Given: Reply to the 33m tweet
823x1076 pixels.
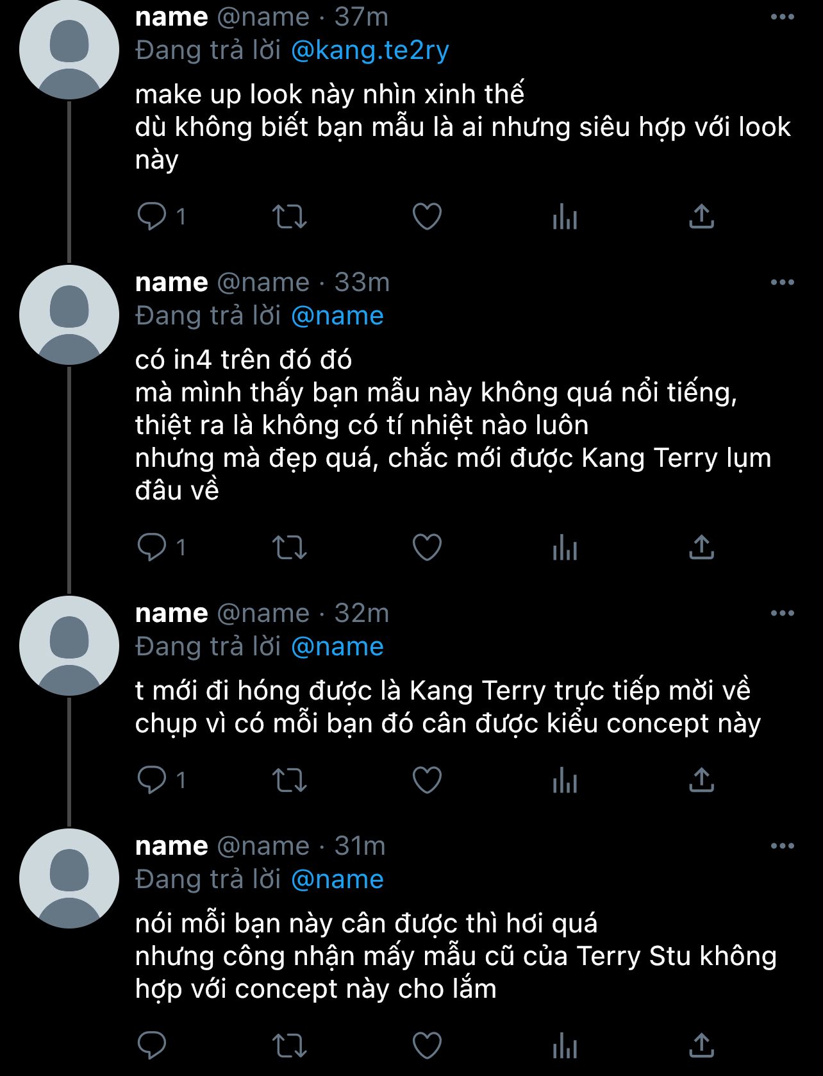Looking at the screenshot, I should [152, 548].
